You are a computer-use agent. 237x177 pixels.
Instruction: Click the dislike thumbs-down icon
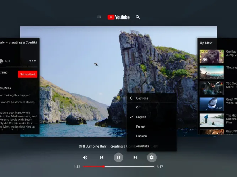click(1, 61)
